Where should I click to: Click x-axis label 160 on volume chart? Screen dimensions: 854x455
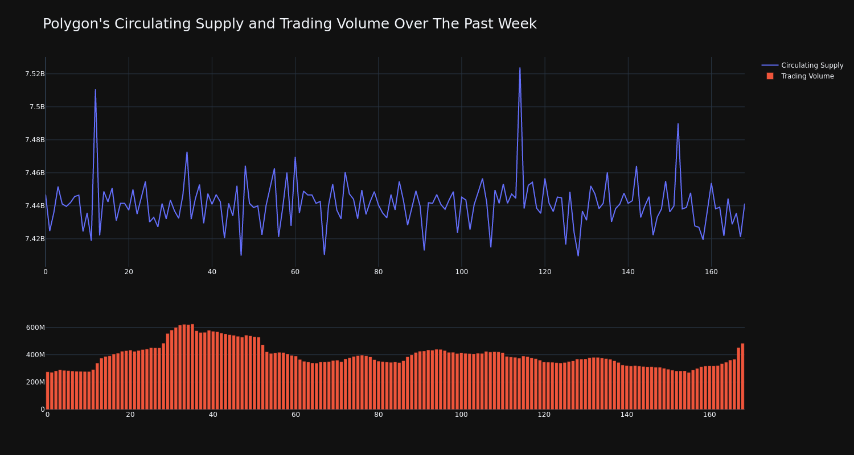709,415
